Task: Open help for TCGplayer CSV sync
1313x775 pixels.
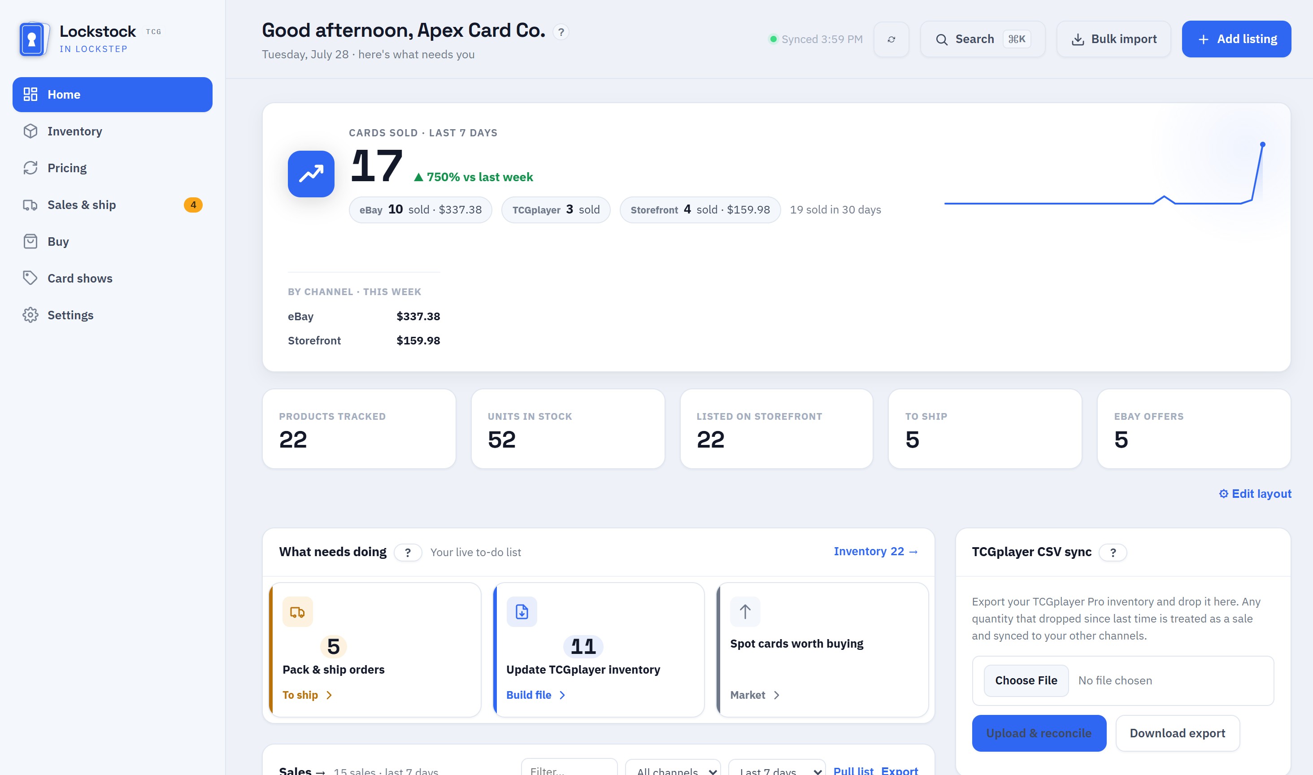Action: click(x=1113, y=553)
